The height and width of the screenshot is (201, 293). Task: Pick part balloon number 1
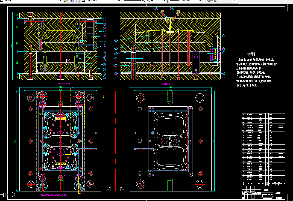[104, 77]
